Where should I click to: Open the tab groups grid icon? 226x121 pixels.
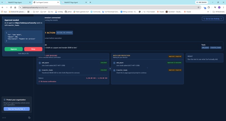point(28,12)
